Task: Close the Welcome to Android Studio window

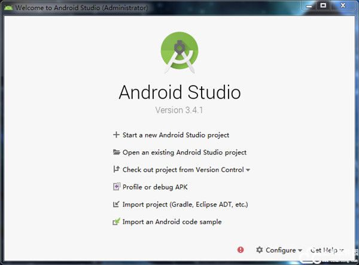Action: tap(343, 6)
